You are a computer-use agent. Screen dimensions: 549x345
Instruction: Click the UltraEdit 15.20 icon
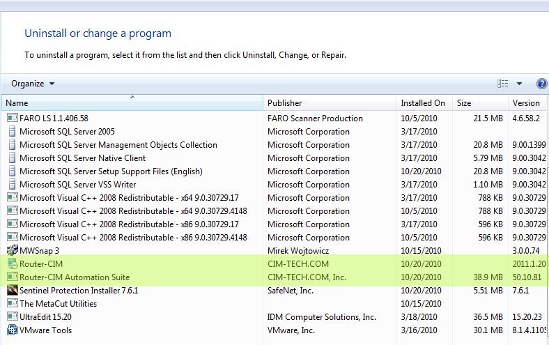click(x=13, y=317)
